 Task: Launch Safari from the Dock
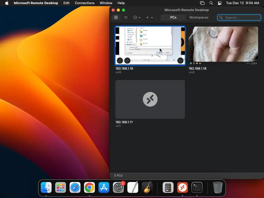pos(75,187)
